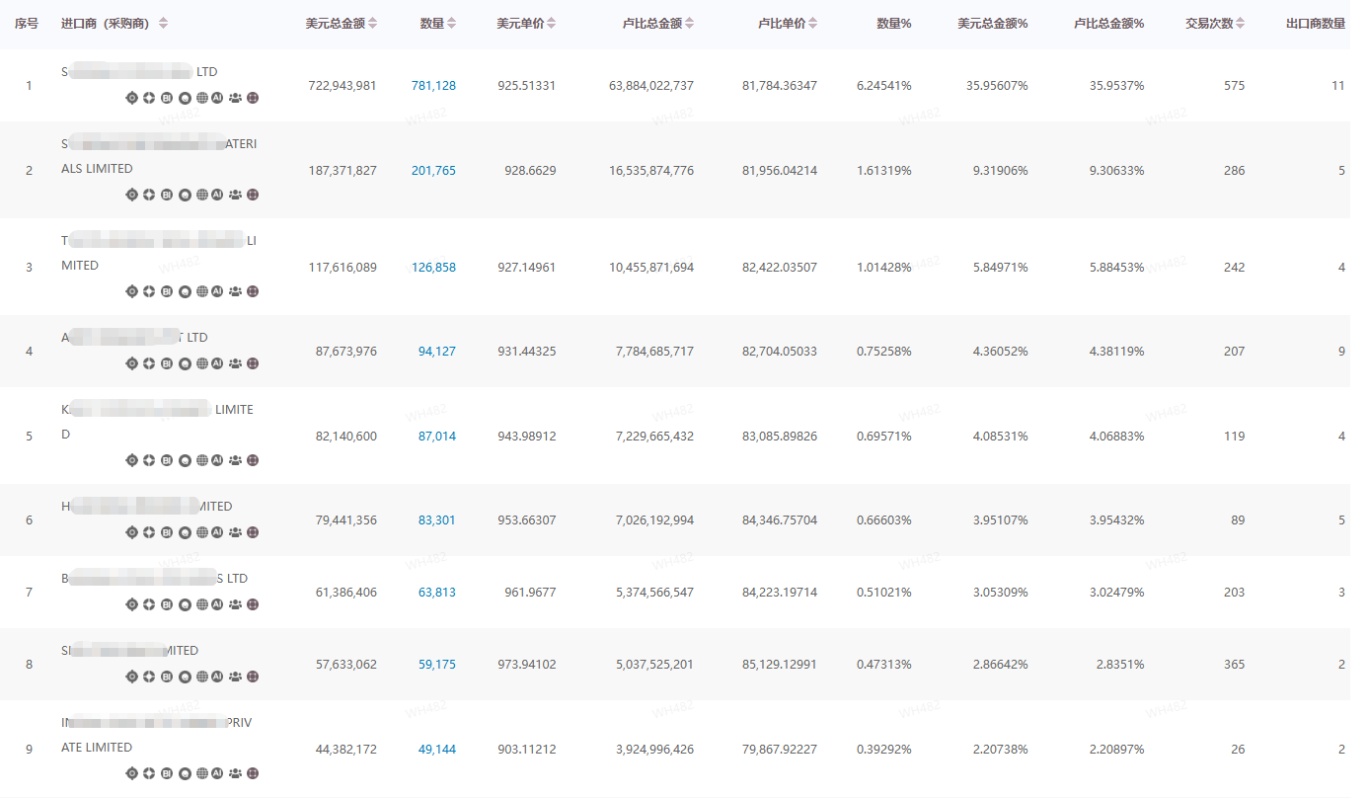Click the crosshair target icon in row 5
The height and width of the screenshot is (798, 1368).
pyautogui.click(x=132, y=460)
